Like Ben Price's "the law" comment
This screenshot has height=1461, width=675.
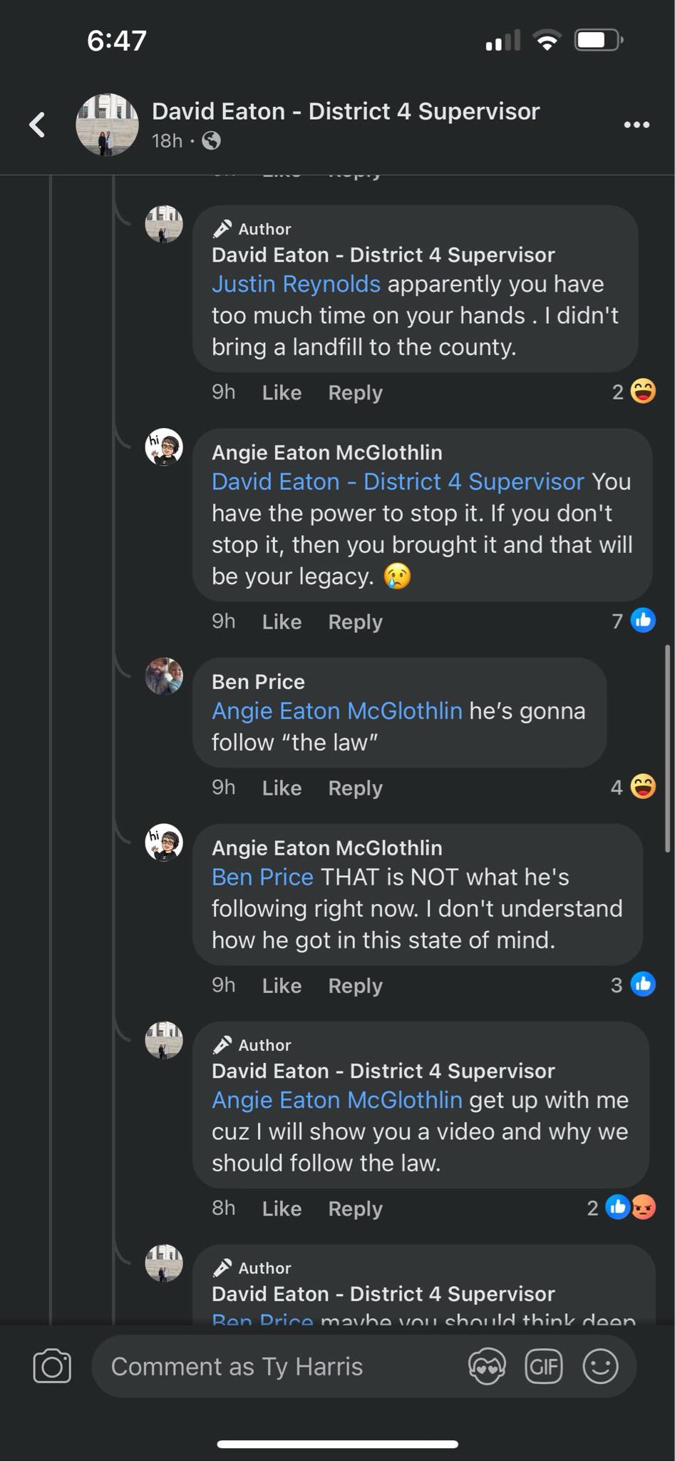click(x=282, y=788)
